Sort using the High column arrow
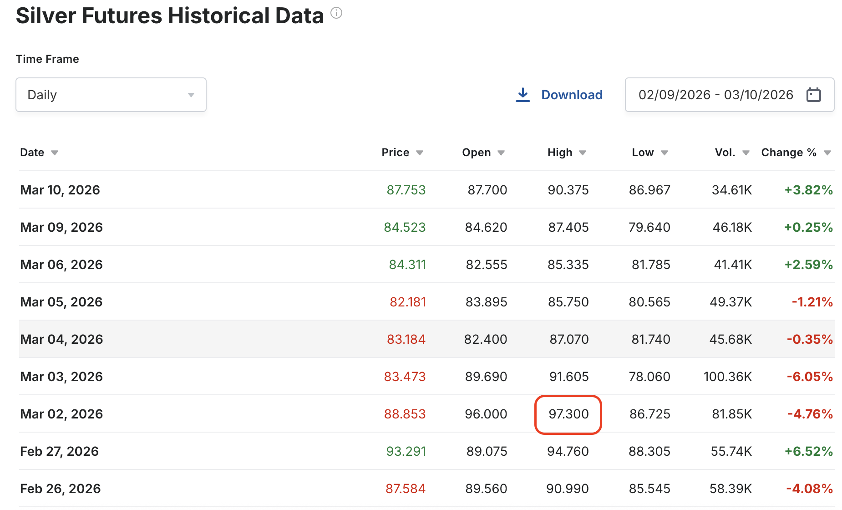The width and height of the screenshot is (842, 510). [583, 153]
